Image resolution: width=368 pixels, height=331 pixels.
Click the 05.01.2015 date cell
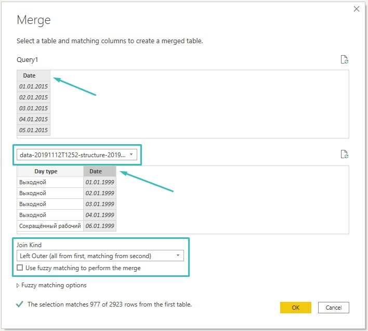pos(34,130)
